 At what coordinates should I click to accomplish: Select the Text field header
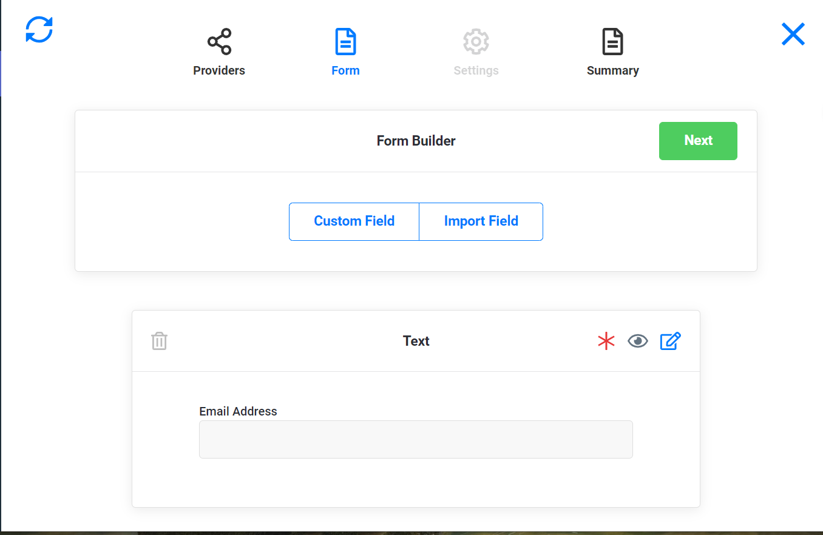[x=416, y=341]
